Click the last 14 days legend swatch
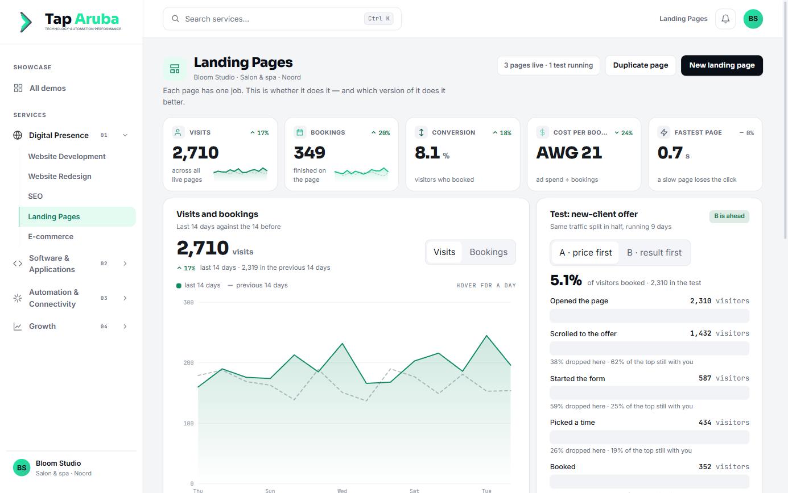This screenshot has height=493, width=788. [179, 286]
